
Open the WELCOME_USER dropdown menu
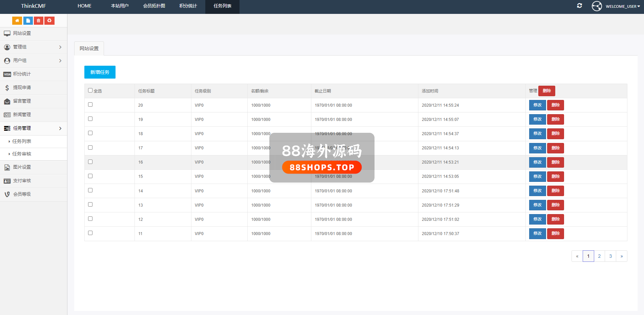622,6
